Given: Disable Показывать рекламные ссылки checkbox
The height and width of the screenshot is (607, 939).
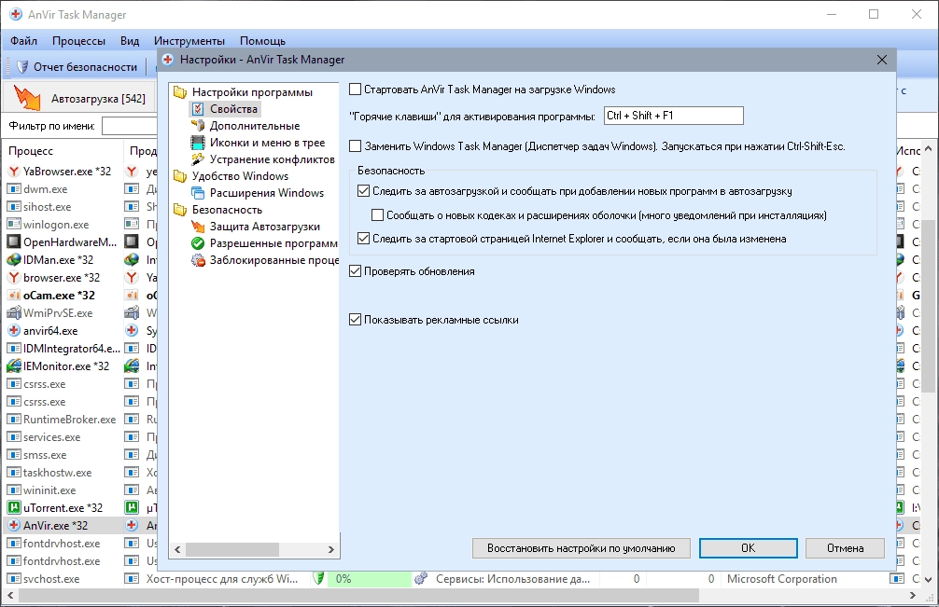Looking at the screenshot, I should click(355, 319).
